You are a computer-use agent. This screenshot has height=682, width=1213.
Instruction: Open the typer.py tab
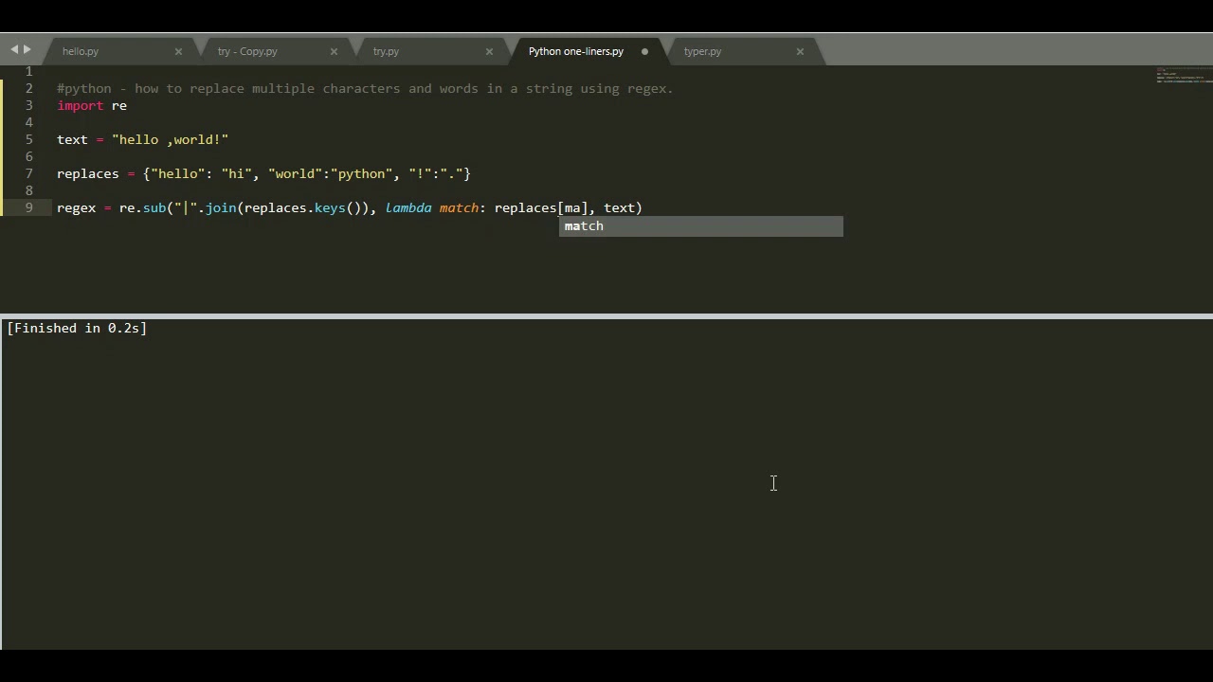702,51
